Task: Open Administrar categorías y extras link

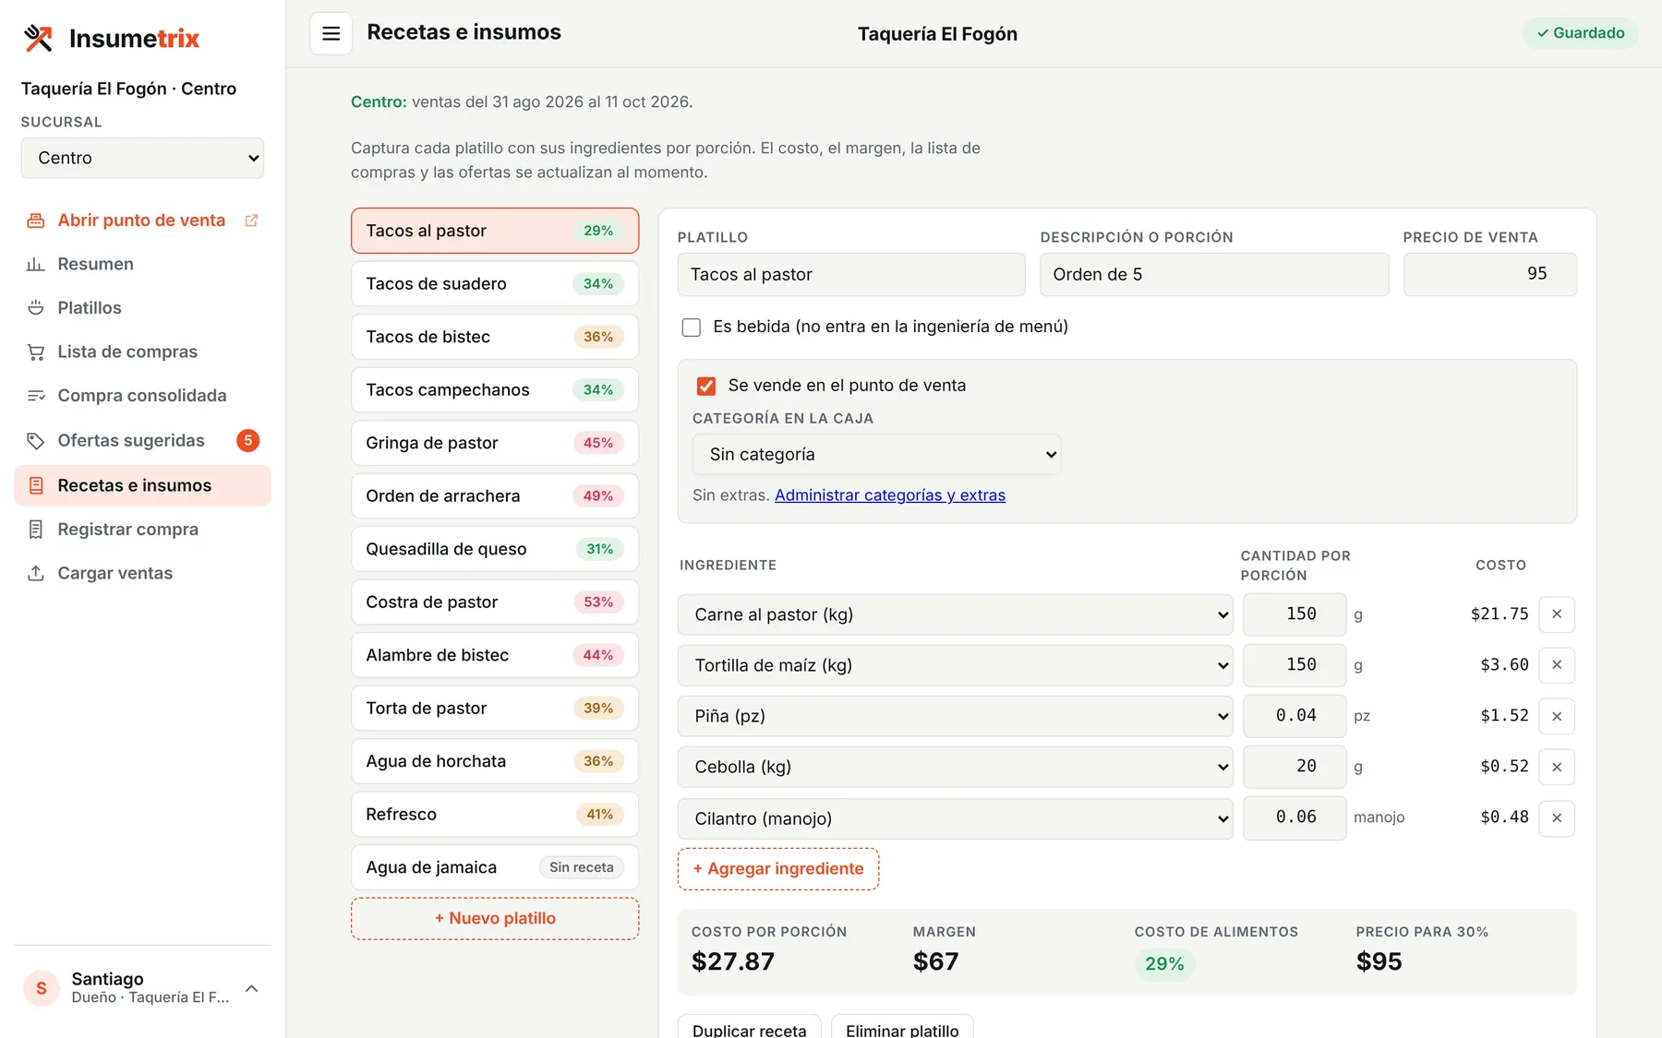Action: 890,495
